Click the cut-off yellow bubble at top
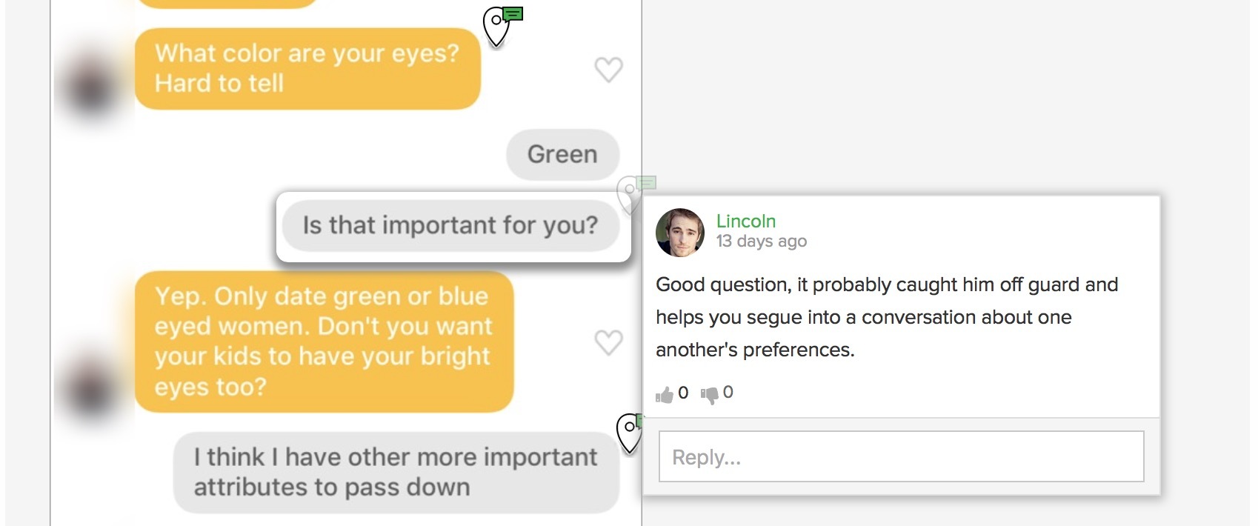The image size is (1258, 526). (226, 3)
